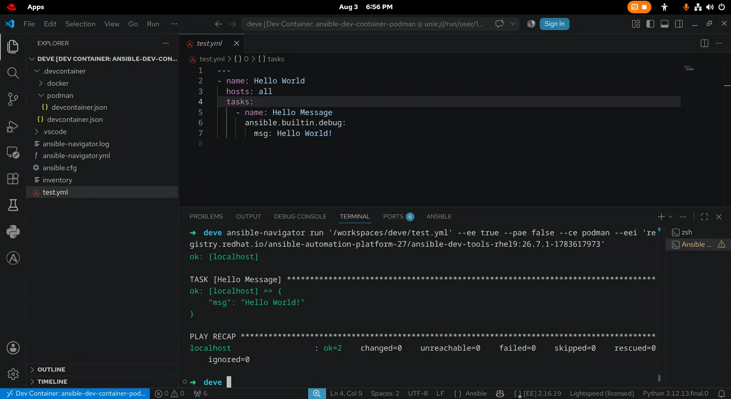Viewport: 731px width, 399px height.
Task: Open the Manage gear settings
Action: click(13, 374)
